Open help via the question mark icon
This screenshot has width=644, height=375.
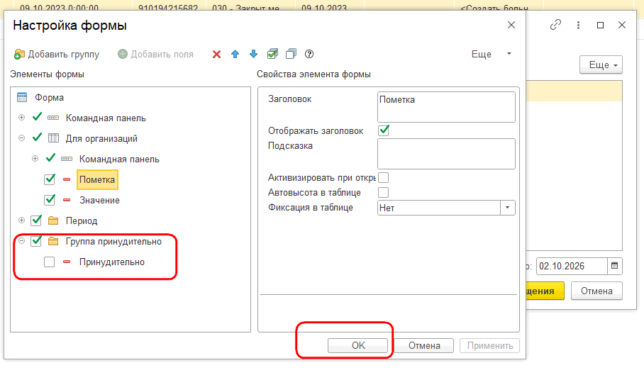(309, 54)
